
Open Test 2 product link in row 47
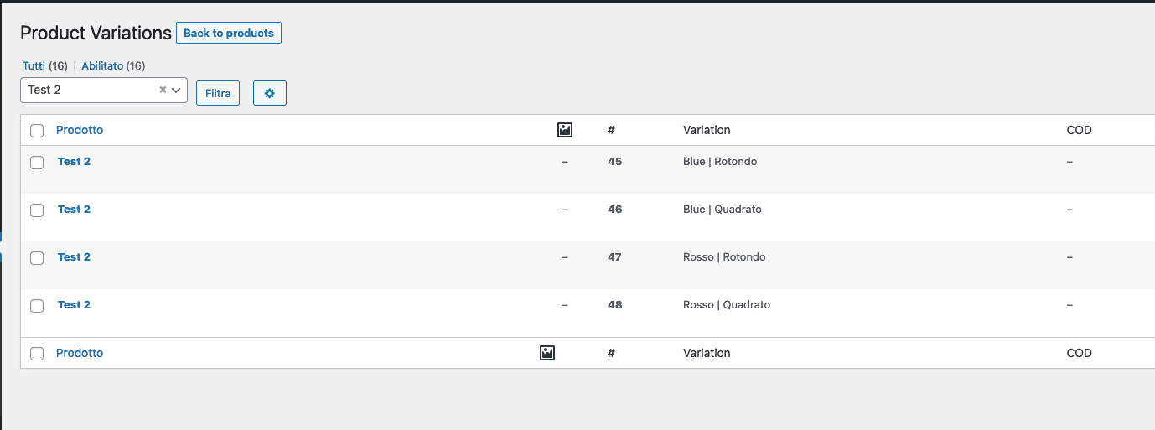click(x=74, y=257)
